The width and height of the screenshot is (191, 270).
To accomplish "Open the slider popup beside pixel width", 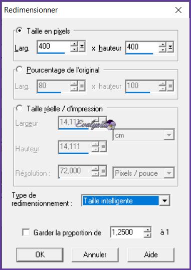I will pos(82,47).
